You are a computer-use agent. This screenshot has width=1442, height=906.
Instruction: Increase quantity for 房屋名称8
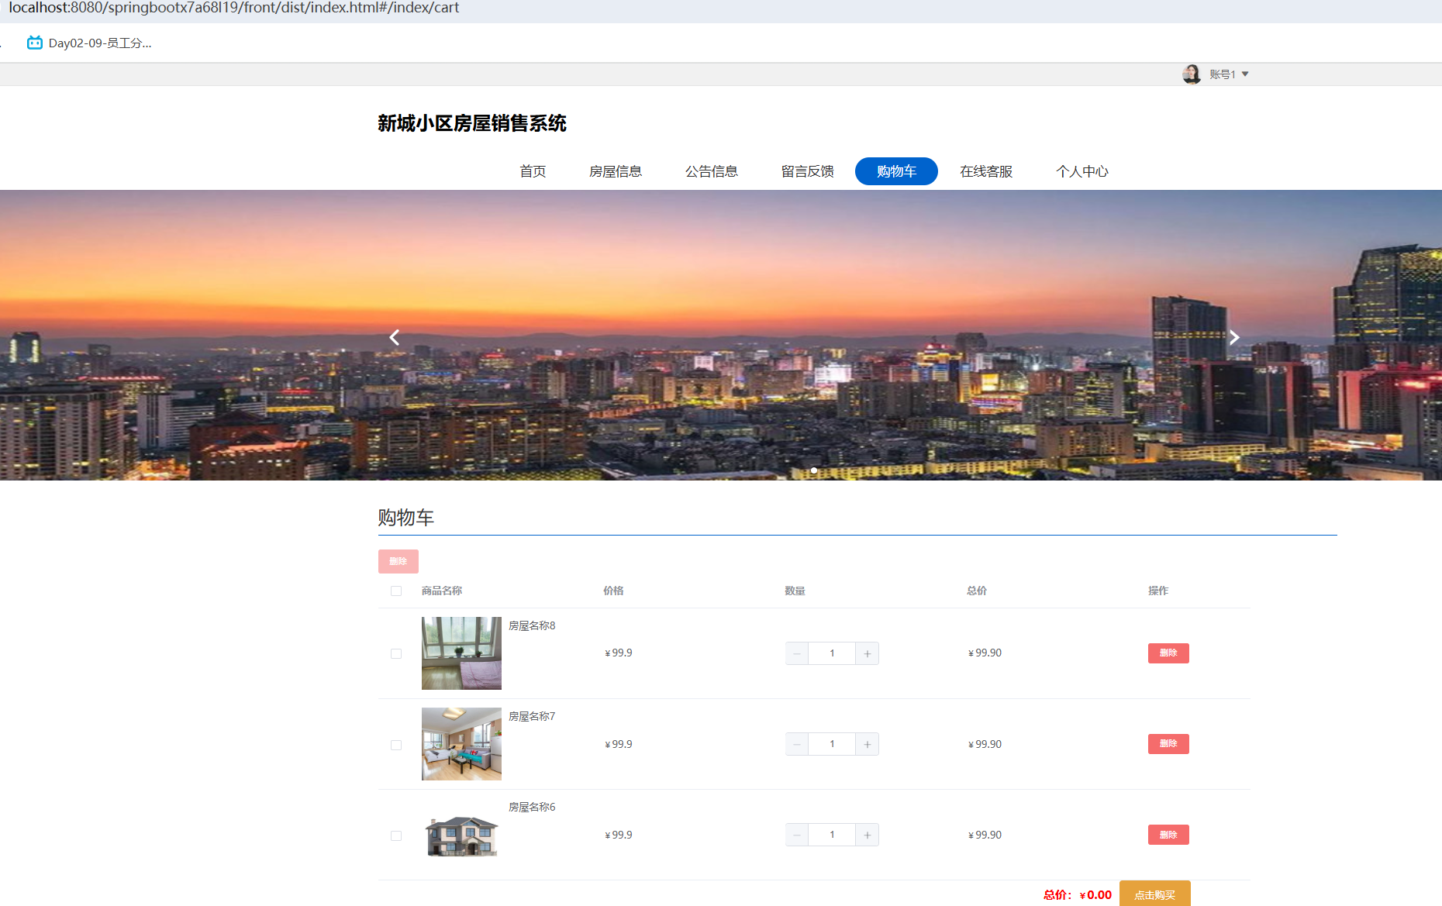867,653
